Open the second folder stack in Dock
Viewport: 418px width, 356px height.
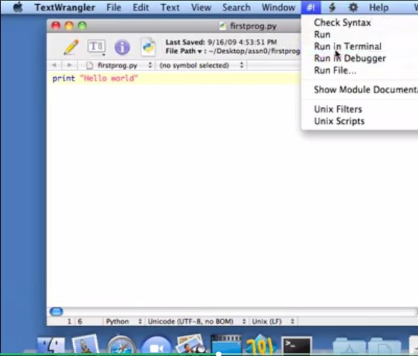(x=385, y=346)
